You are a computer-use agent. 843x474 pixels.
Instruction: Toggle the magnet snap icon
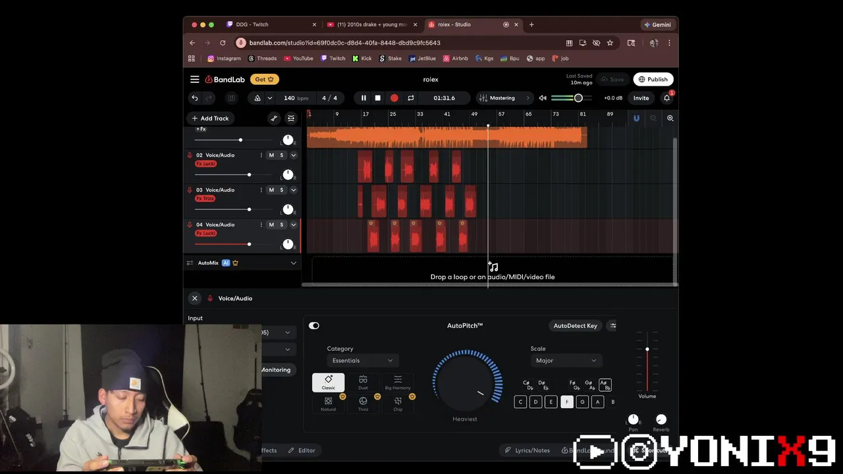click(636, 118)
